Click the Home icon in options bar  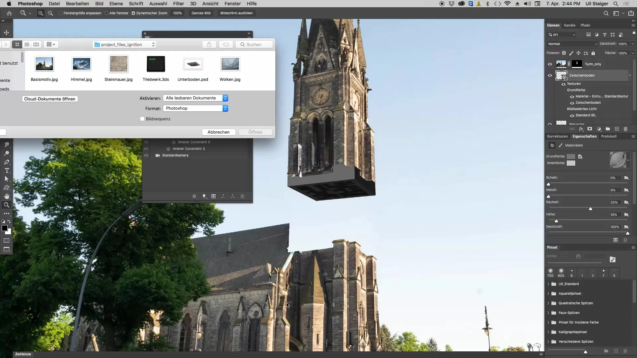pos(9,13)
